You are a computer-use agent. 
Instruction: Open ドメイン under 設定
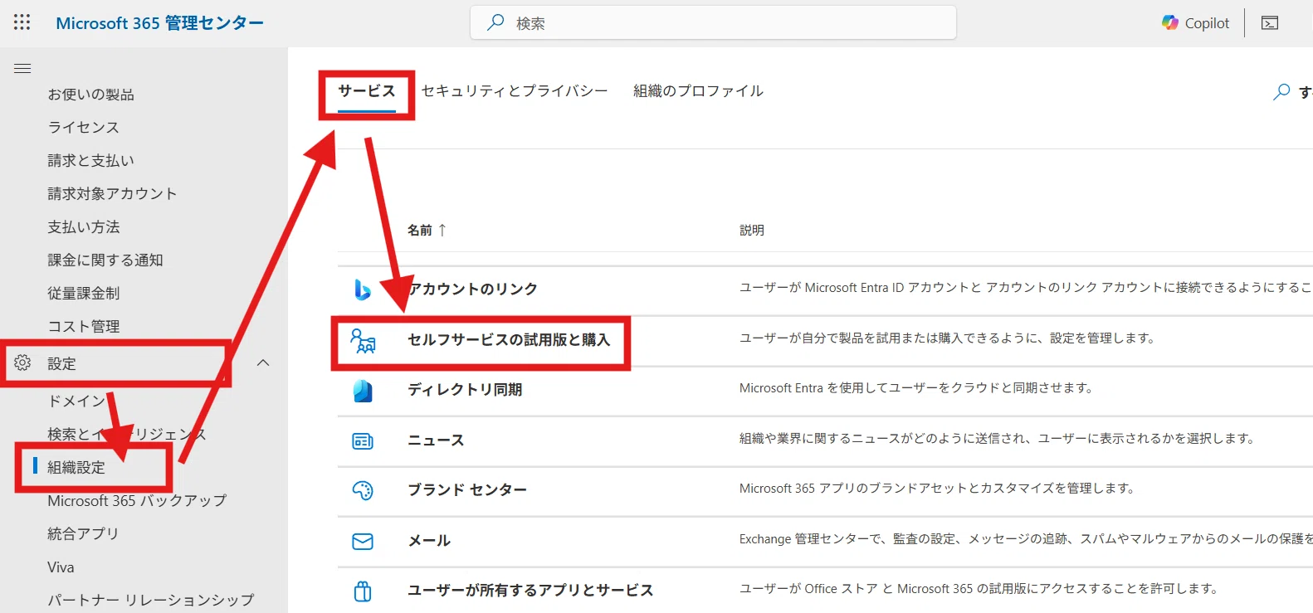(x=76, y=401)
